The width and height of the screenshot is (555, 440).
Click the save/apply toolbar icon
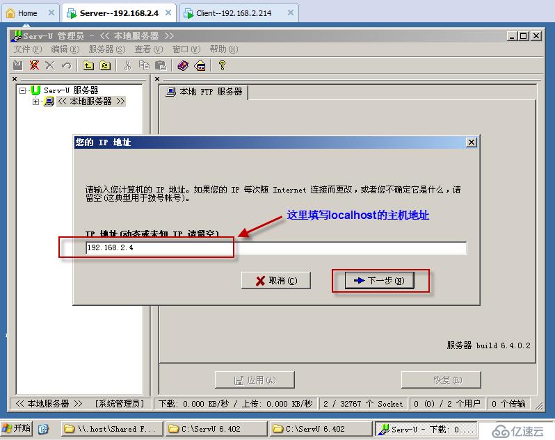pyautogui.click(x=17, y=65)
